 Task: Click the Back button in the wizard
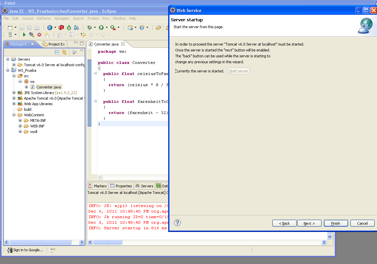(285, 223)
